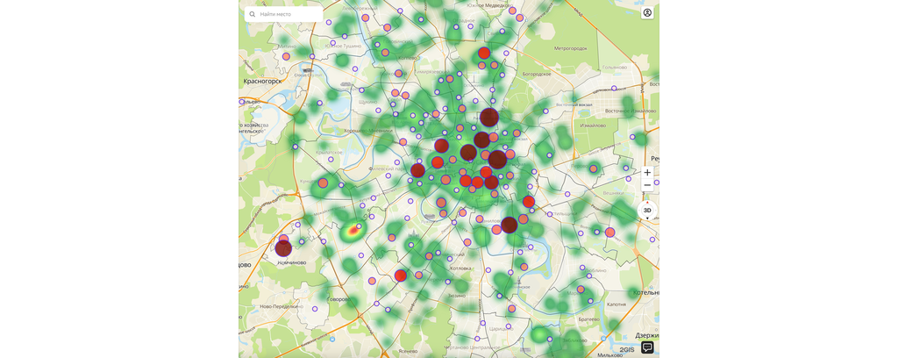Click the magnifier icon in the search box
This screenshot has width=898, height=358.
click(253, 14)
